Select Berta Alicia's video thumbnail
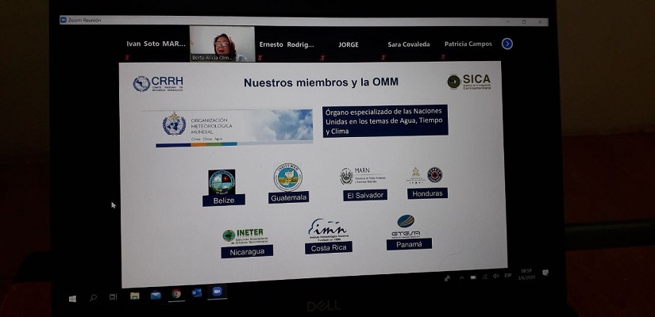 tap(222, 44)
